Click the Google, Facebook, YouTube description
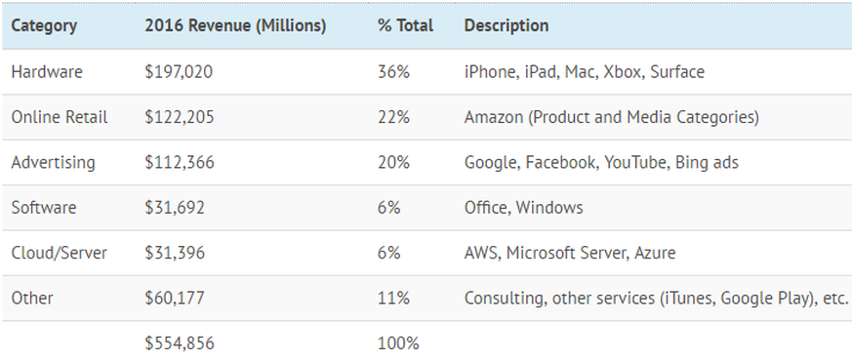Screen dimensions: 852x362 tap(601, 163)
